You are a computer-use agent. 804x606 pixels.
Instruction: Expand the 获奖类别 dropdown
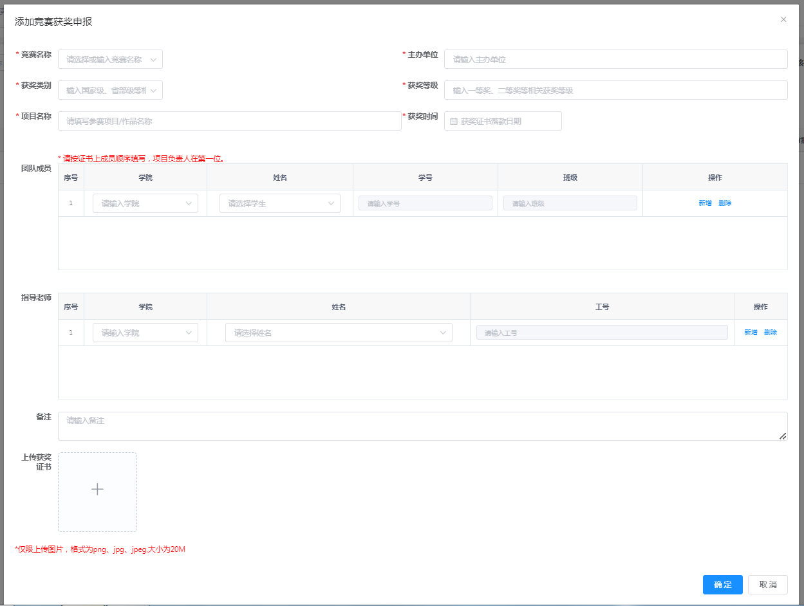coord(110,90)
